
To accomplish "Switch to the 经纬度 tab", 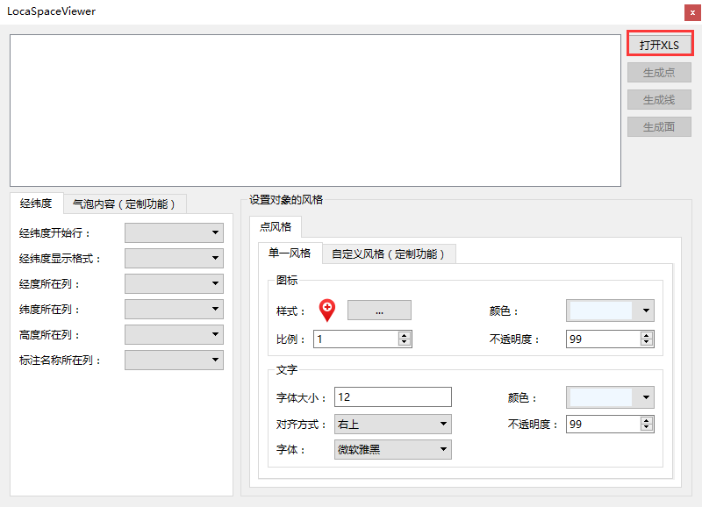I will pos(36,204).
